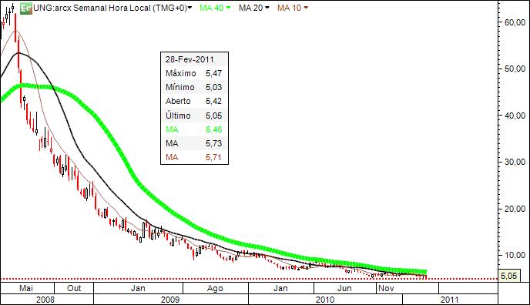530x305 pixels.
Task: Click the Aberto 5,42 row
Action: click(x=194, y=101)
